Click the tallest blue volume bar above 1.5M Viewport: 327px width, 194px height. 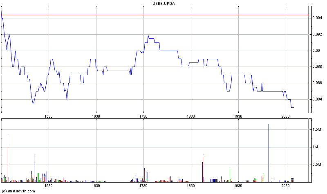point(269,153)
